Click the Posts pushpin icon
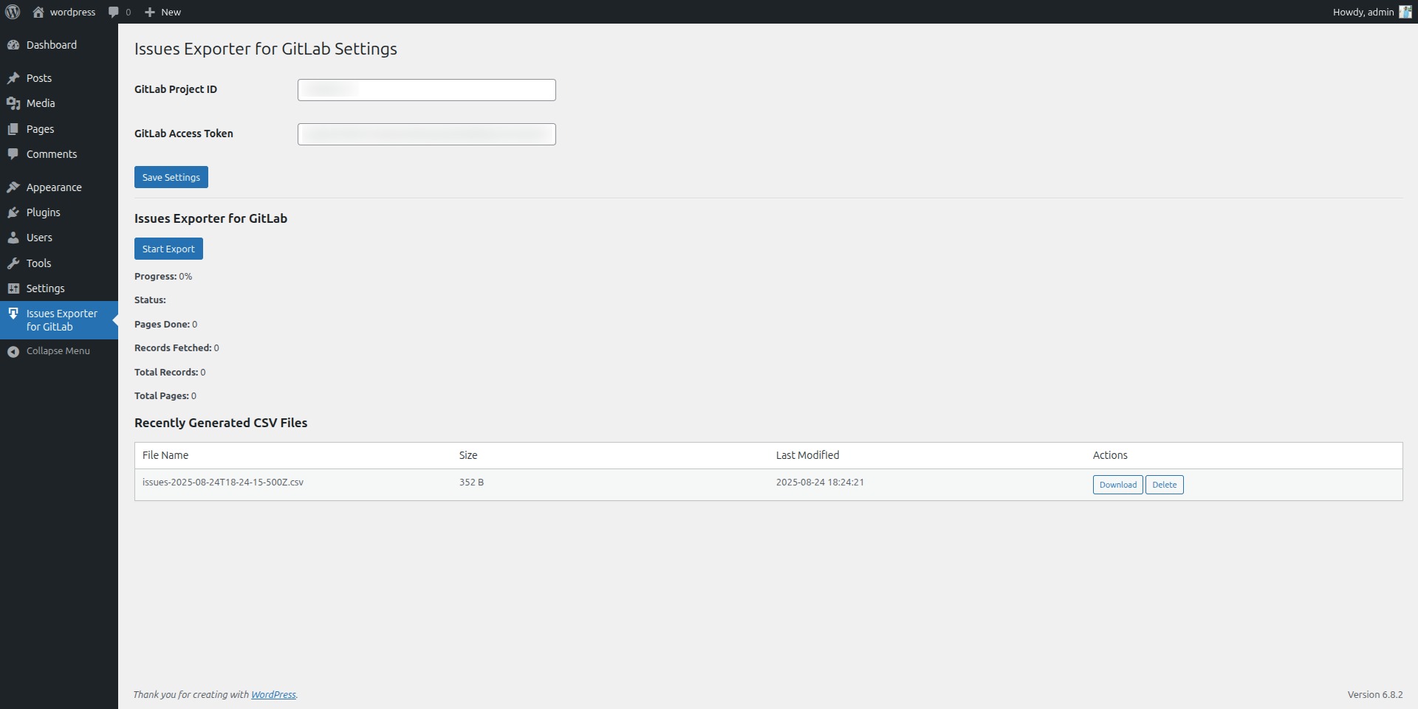 [x=13, y=78]
